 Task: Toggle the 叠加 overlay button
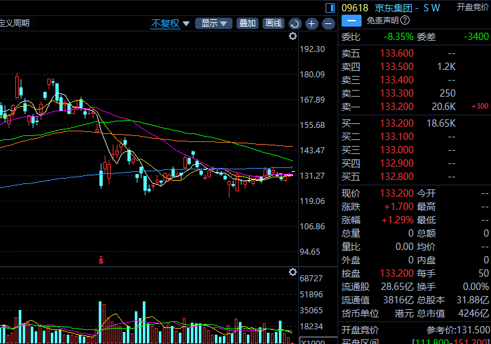tap(248, 23)
